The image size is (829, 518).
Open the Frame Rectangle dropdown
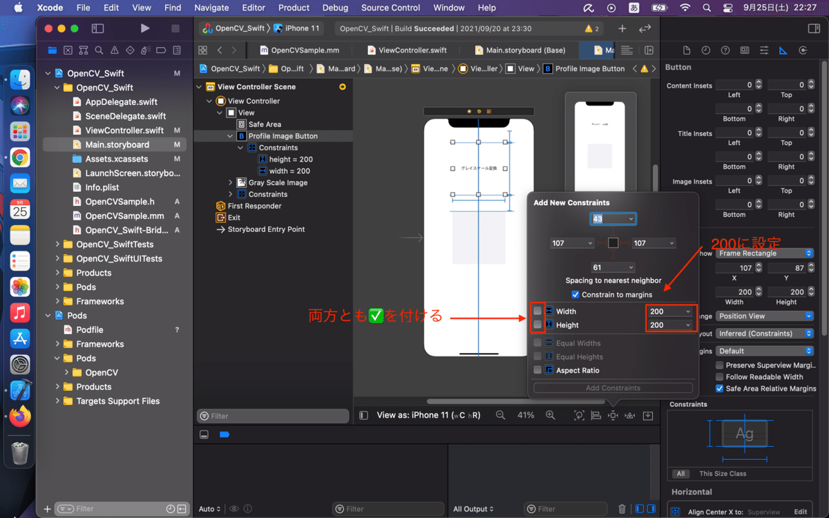(x=764, y=253)
